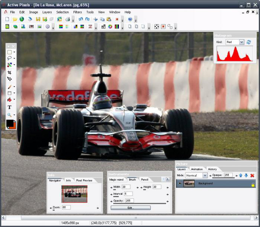Delete layer using the red X icon
This screenshot has width=260, height=227.
click(252, 175)
